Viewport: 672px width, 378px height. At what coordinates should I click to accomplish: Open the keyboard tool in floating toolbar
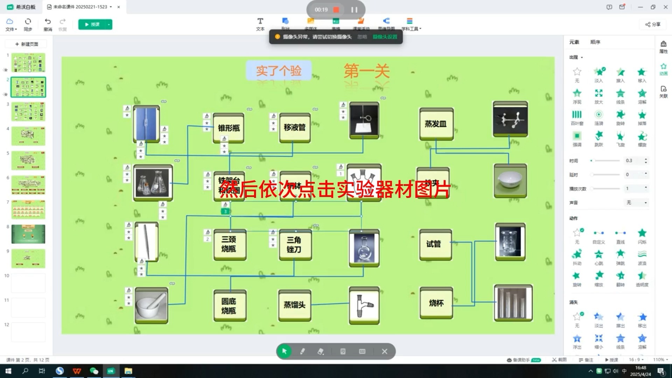pyautogui.click(x=362, y=351)
